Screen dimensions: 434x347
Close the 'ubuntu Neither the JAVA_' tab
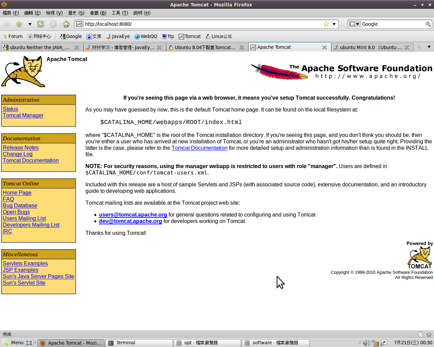click(x=77, y=47)
